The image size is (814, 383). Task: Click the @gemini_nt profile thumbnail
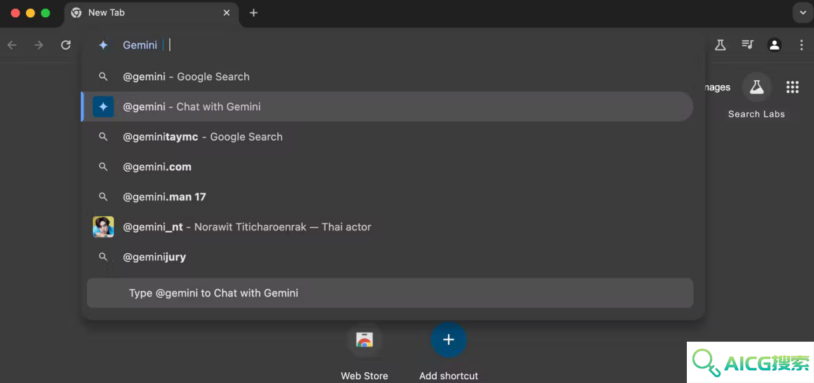103,227
